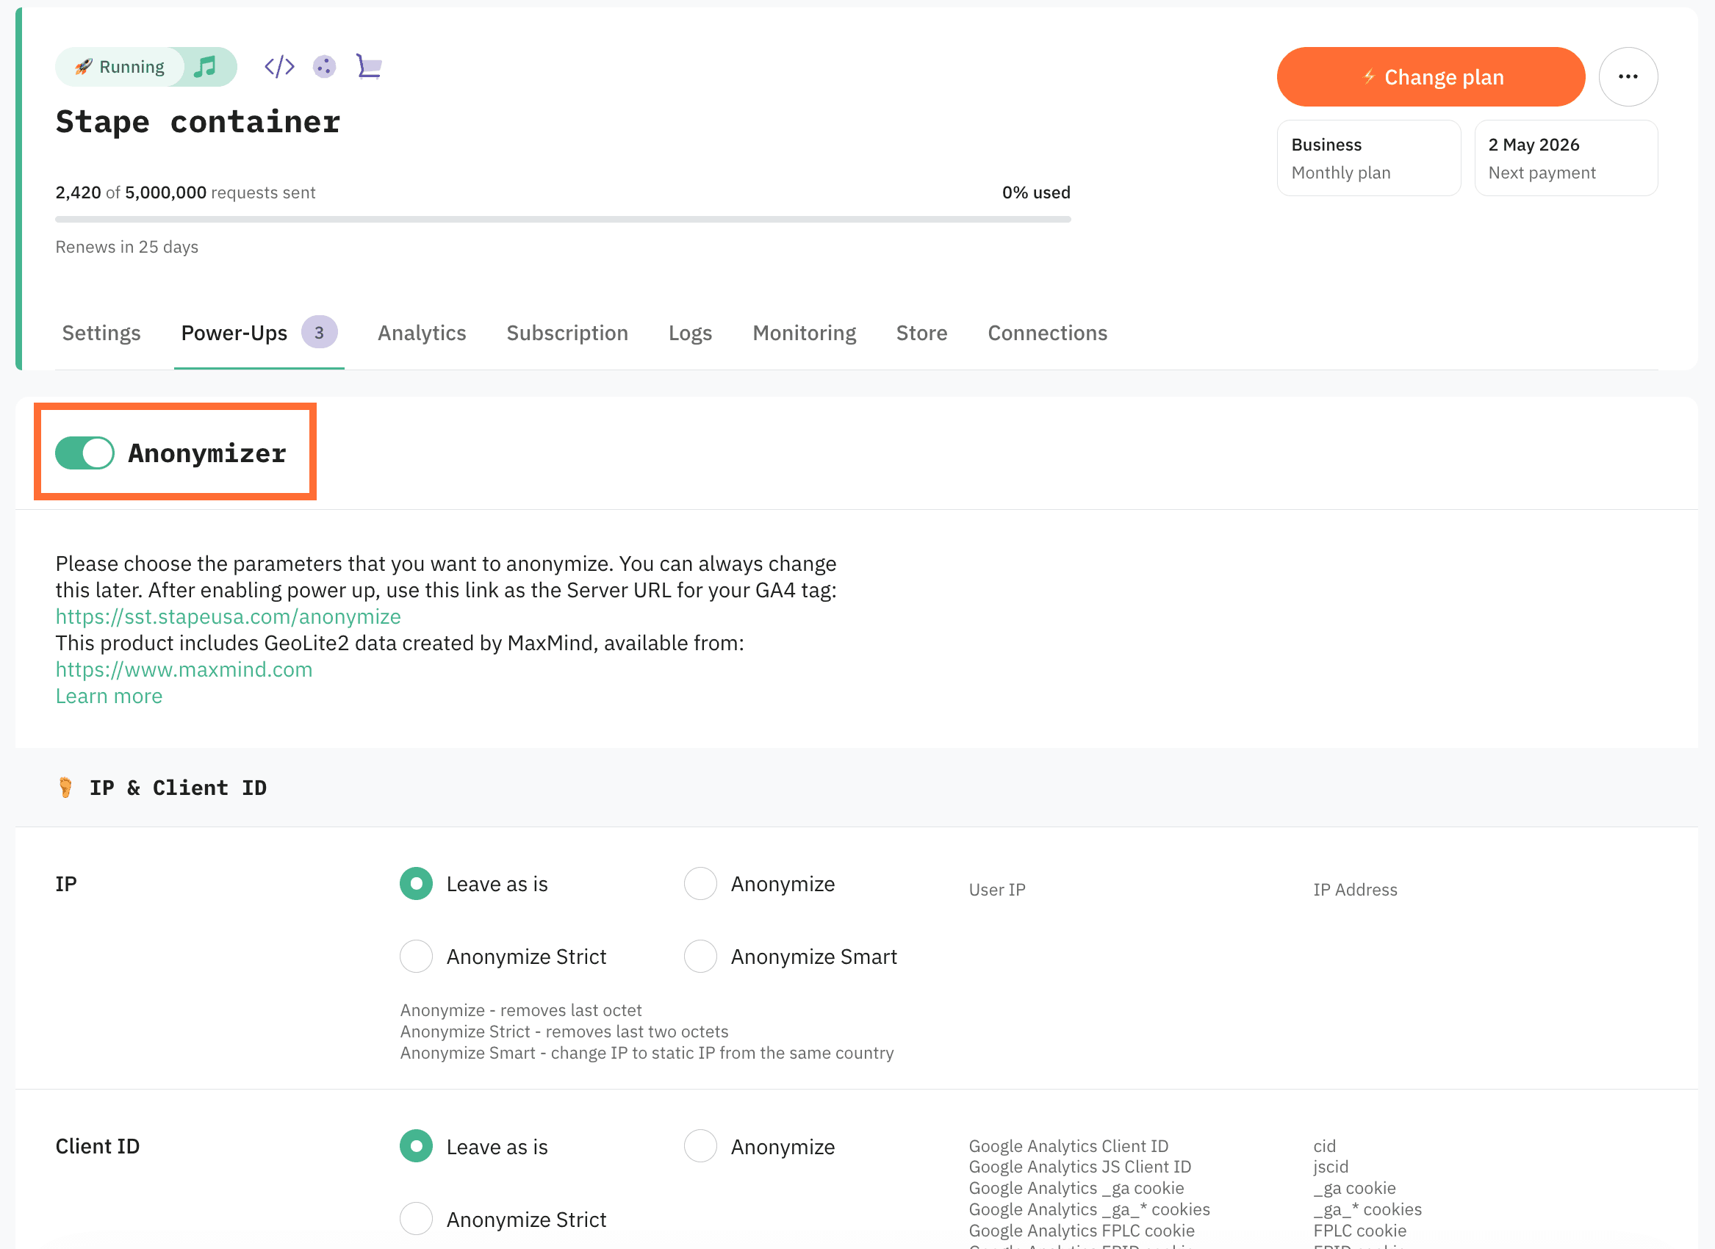Click the rocket Running status badge

[121, 67]
